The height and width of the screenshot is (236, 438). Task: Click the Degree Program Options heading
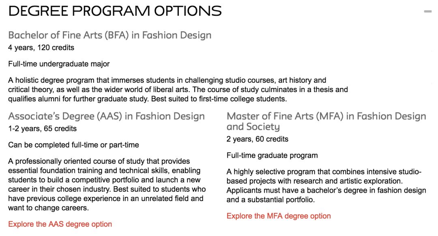(115, 11)
